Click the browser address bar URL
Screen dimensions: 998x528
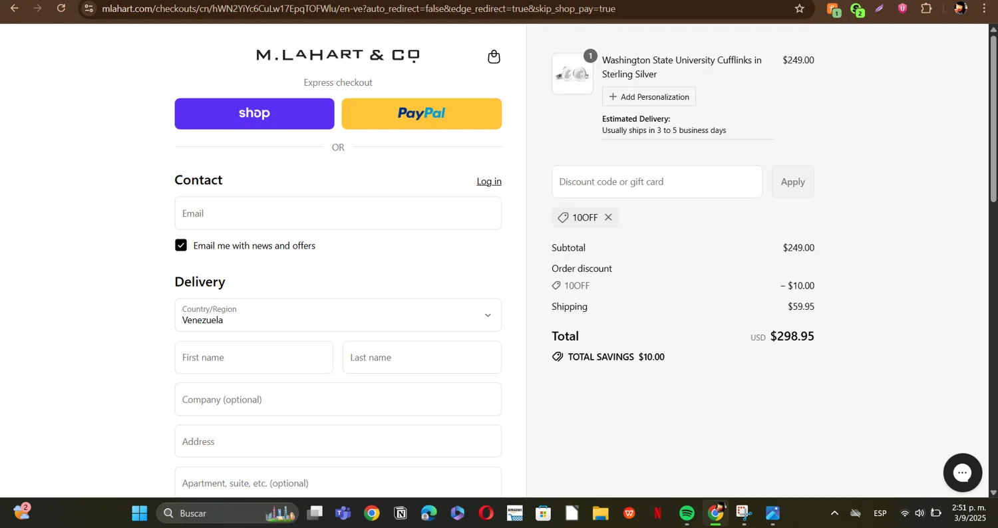(359, 9)
